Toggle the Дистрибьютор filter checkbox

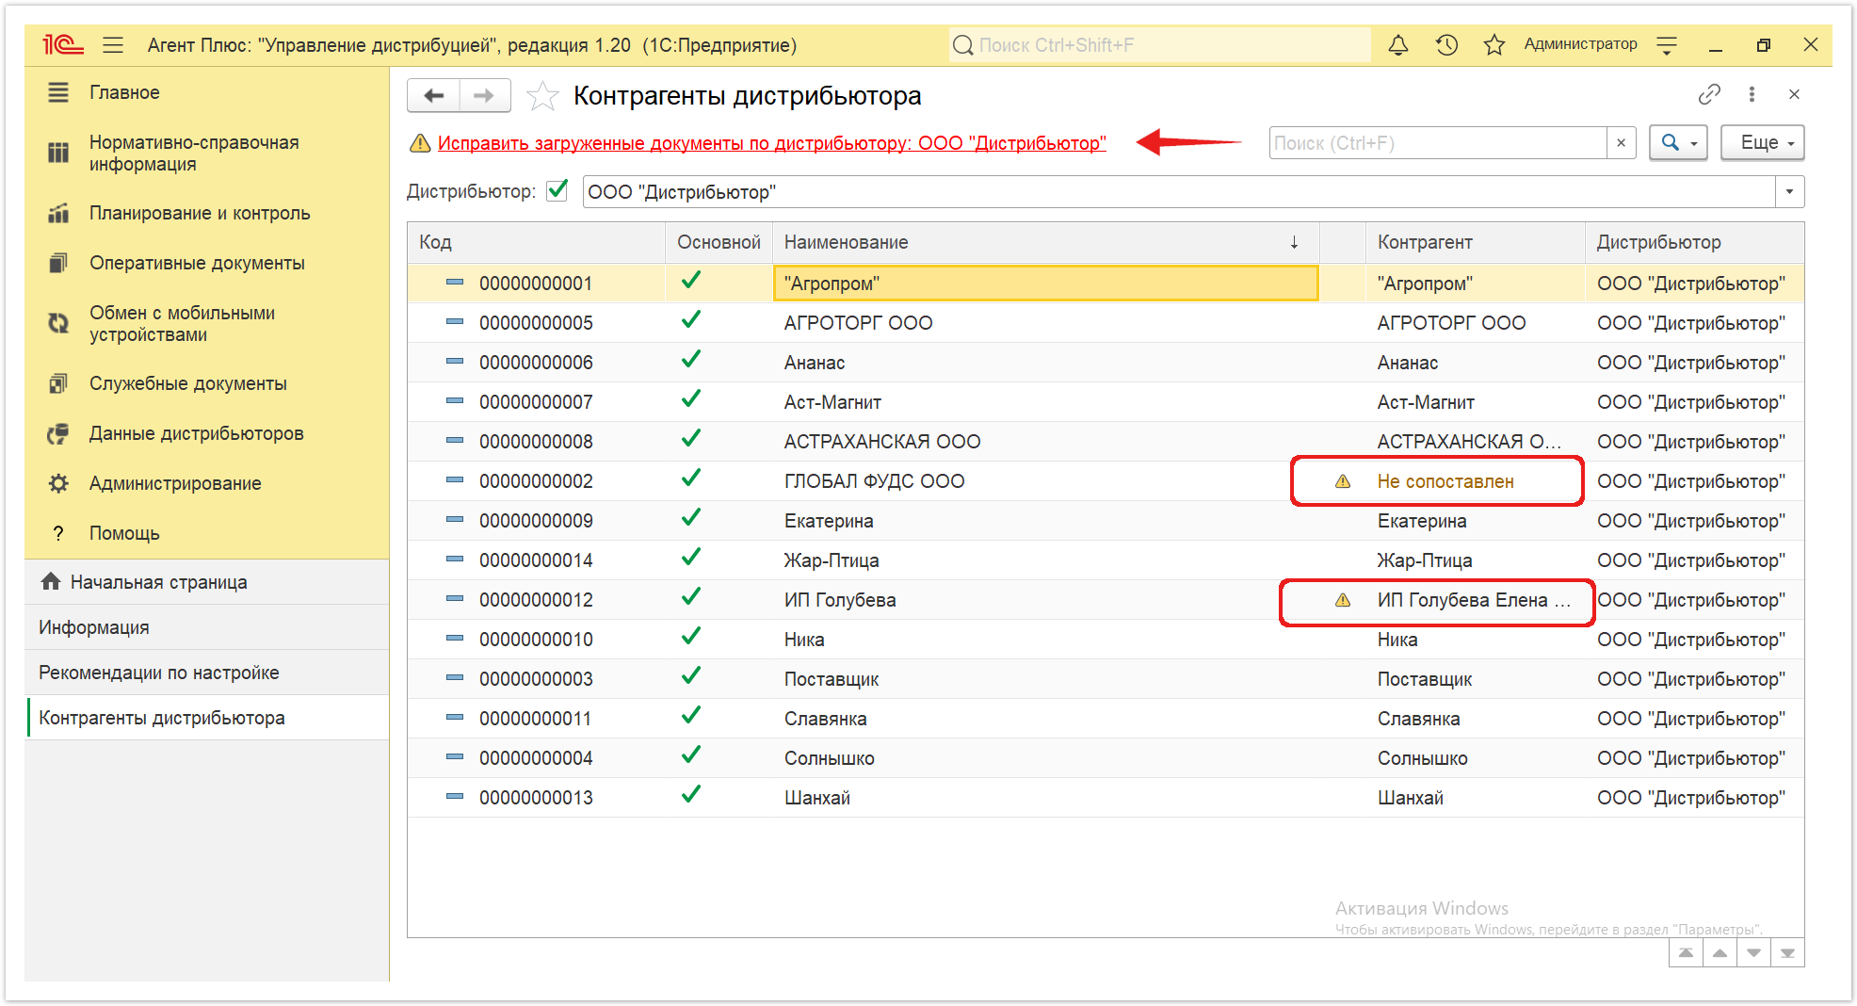tap(557, 191)
